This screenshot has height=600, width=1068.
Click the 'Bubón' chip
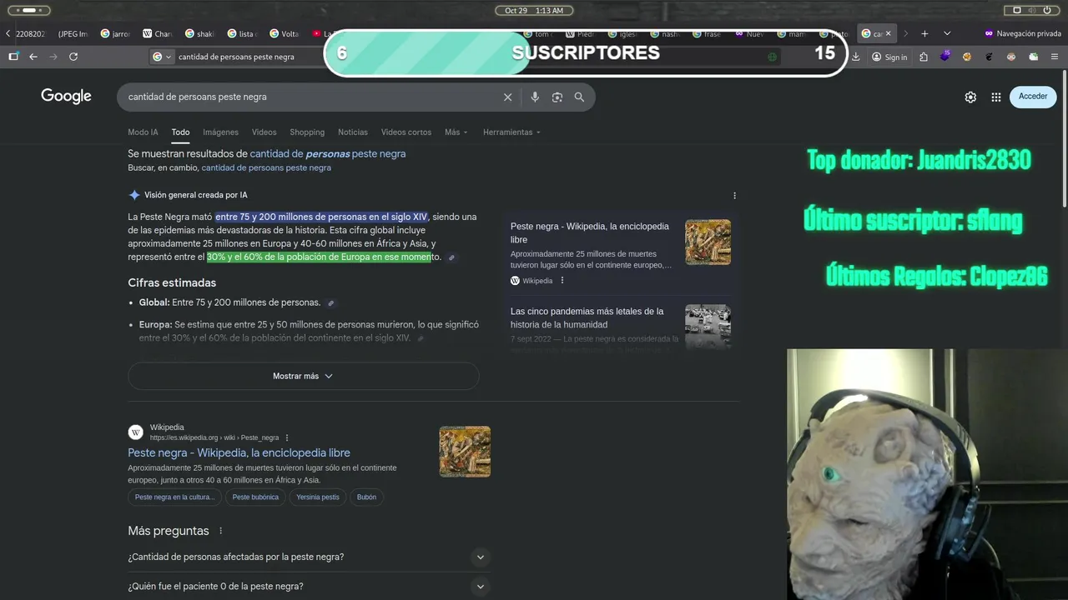[366, 497]
